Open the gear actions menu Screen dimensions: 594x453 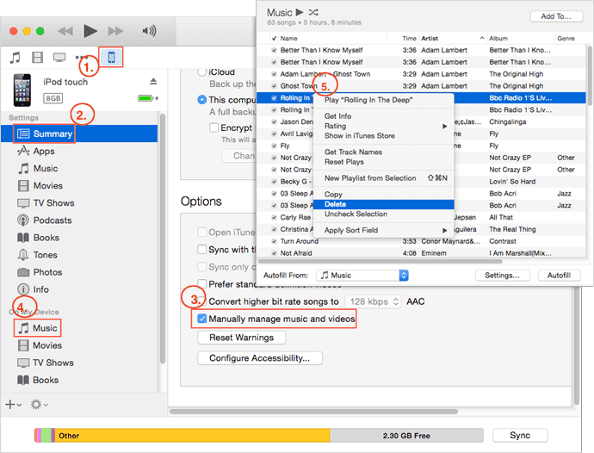39,405
